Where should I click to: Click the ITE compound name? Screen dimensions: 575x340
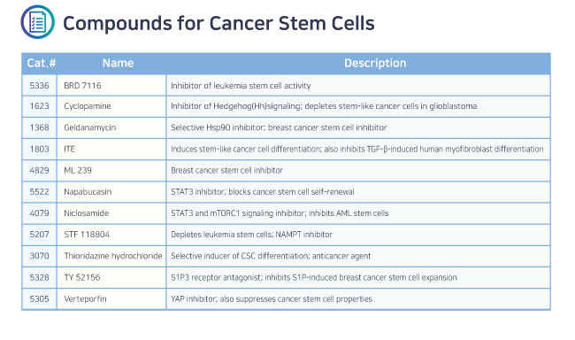[69, 149]
